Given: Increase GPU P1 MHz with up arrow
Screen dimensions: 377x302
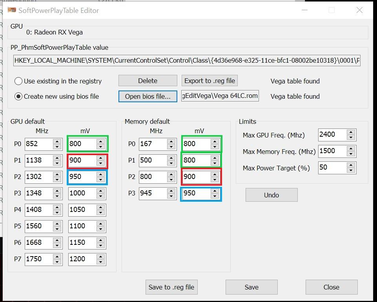Looking at the screenshot, I should 57,158.
